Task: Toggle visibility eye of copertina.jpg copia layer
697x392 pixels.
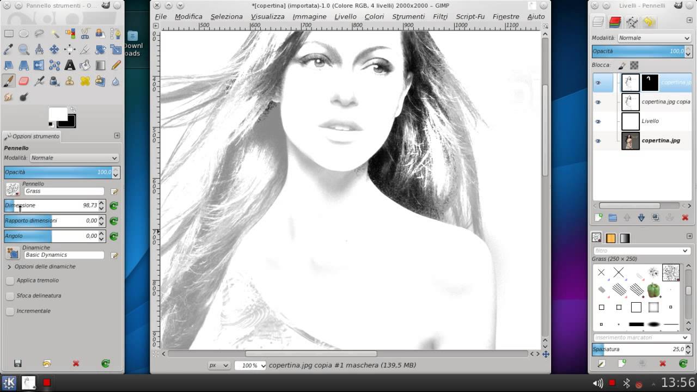Action: click(598, 102)
